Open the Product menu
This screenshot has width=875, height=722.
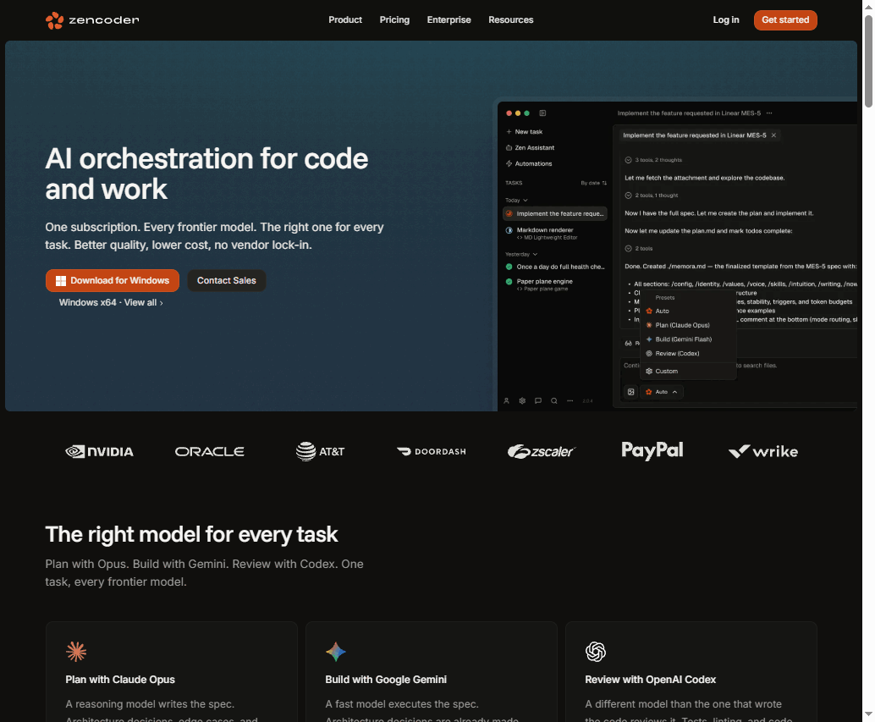point(345,20)
